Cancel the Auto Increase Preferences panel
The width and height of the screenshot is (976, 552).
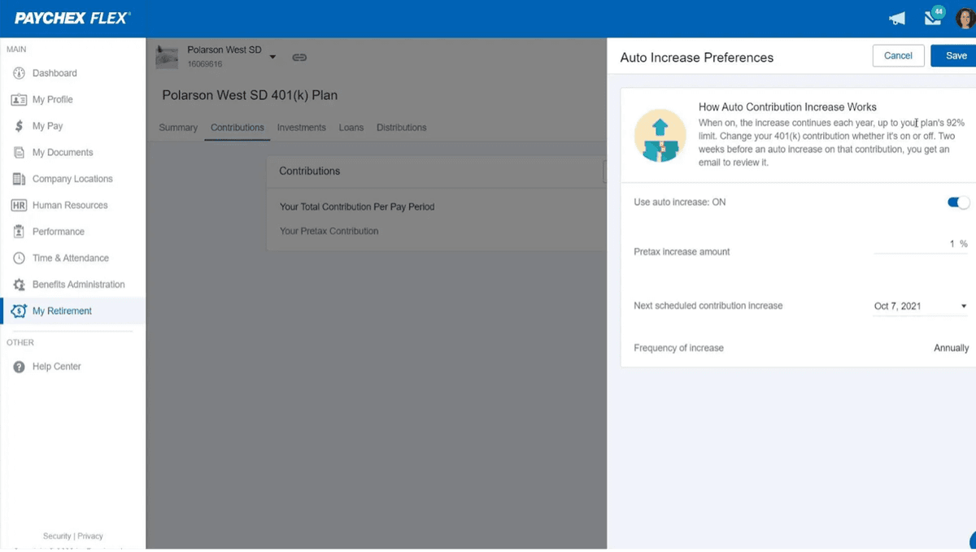pyautogui.click(x=898, y=55)
